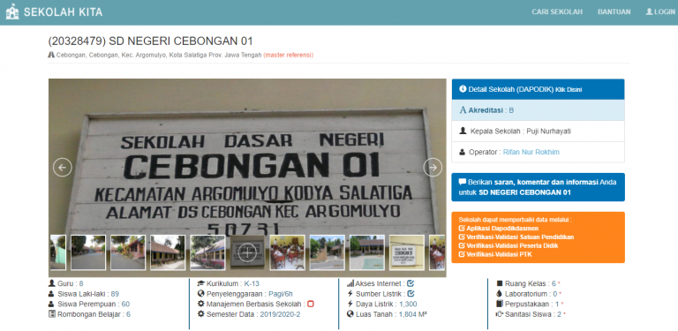Toggle Manajemen Berbasis Sekolah checkbox
Screen dimensions: 678x331
pyautogui.click(x=311, y=304)
